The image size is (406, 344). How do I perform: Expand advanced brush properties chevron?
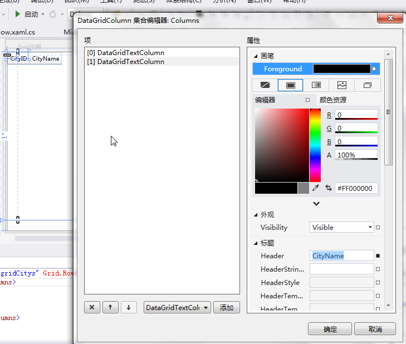coord(316,204)
